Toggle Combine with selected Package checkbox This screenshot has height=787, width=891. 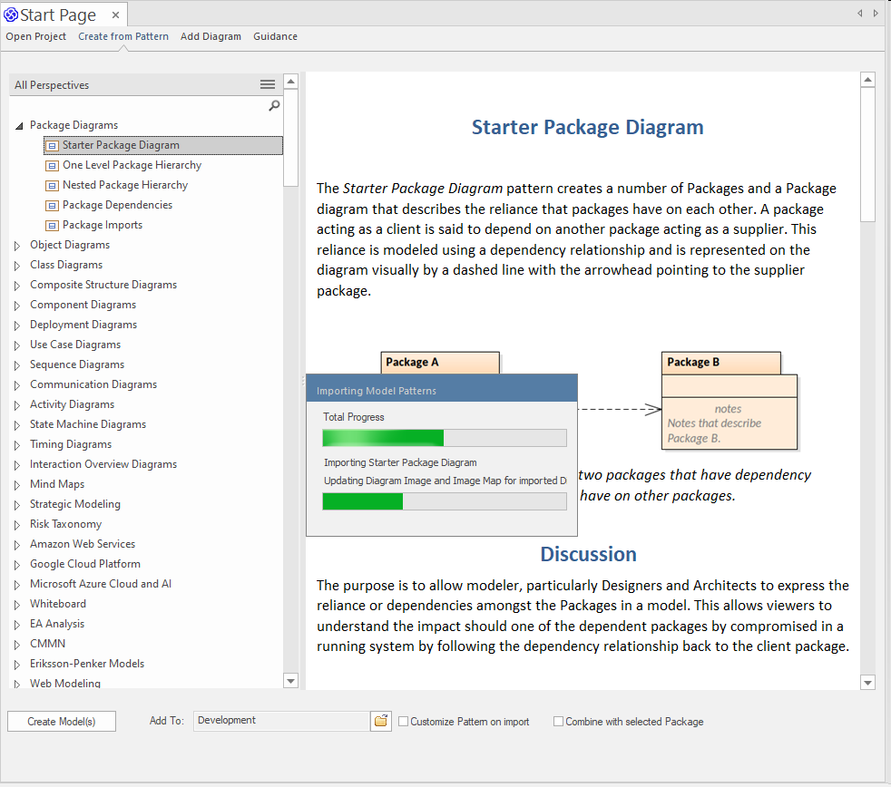[x=559, y=722]
